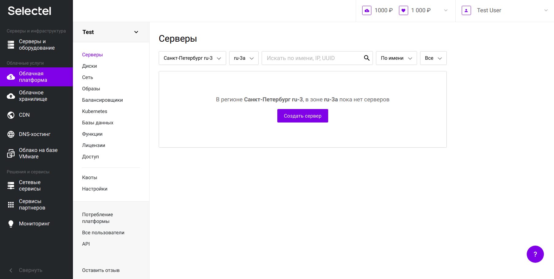Open the API link
Viewport: 554px width, 279px height.
click(86, 244)
